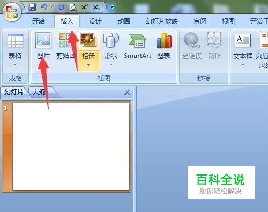Open the 视图 tab

(228, 21)
